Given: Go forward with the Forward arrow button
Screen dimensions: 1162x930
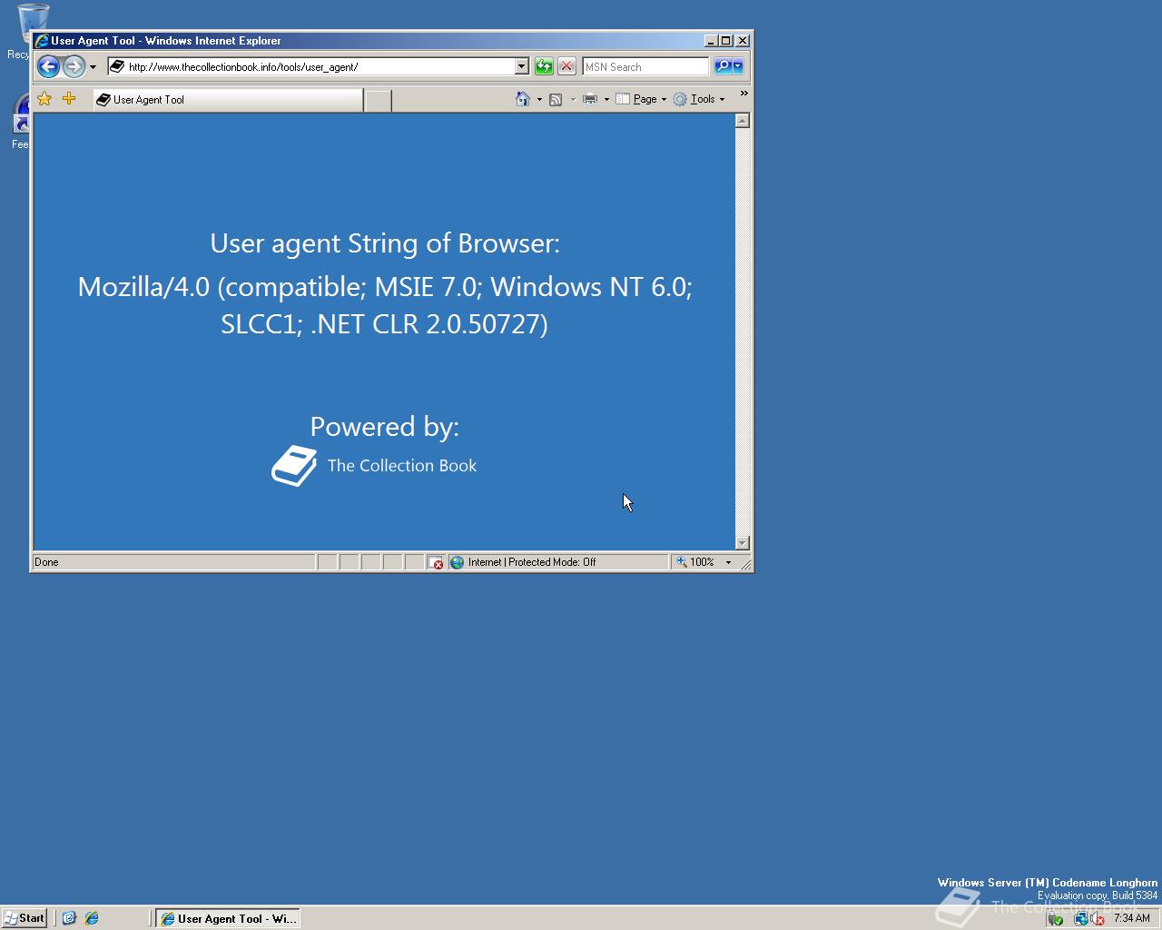Looking at the screenshot, I should point(74,66).
